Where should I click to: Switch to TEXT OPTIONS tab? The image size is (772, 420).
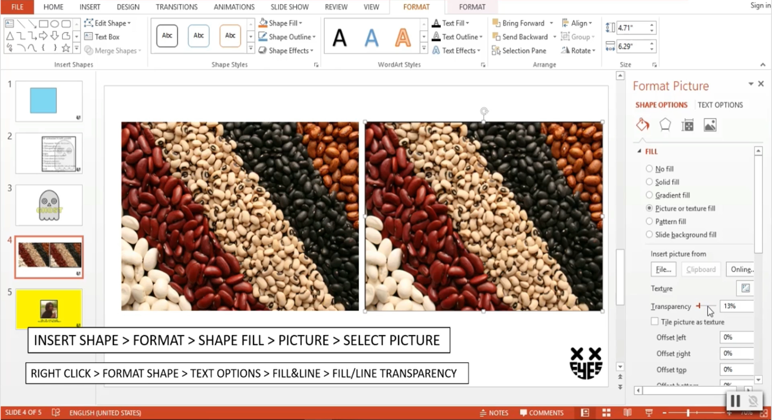point(720,105)
